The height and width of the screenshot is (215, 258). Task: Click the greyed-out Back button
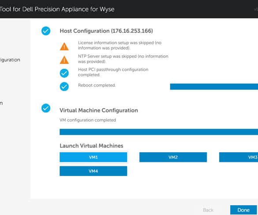[x=208, y=210]
